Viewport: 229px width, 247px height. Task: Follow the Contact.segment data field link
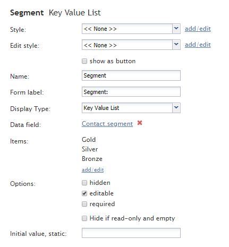tap(107, 124)
